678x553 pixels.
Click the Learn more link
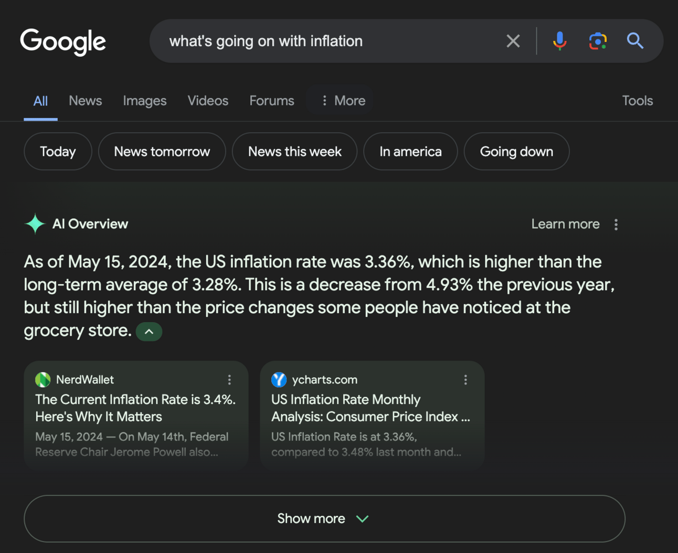coord(565,224)
